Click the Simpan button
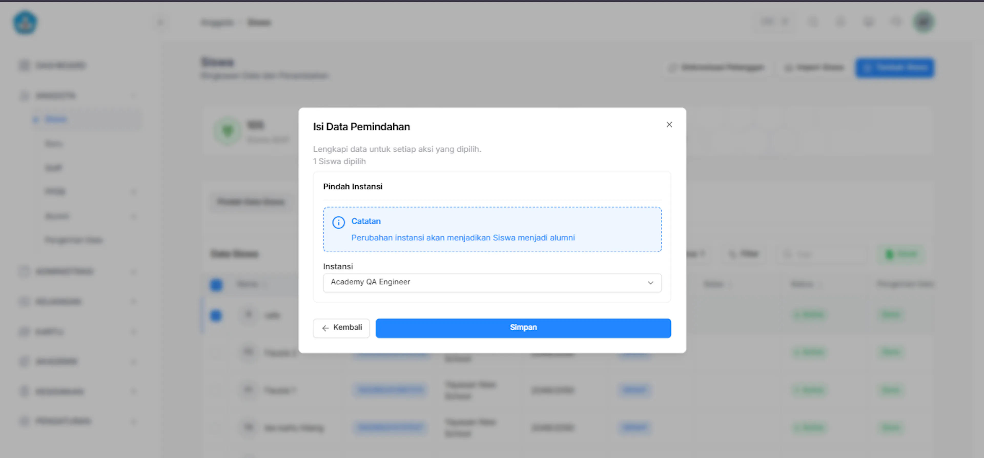This screenshot has width=984, height=458. [523, 328]
